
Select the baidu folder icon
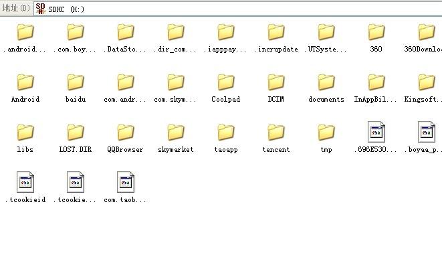(x=76, y=82)
